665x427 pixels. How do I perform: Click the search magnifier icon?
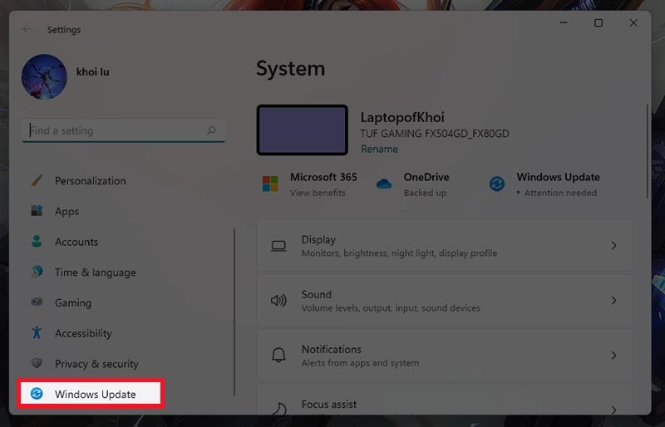click(211, 130)
